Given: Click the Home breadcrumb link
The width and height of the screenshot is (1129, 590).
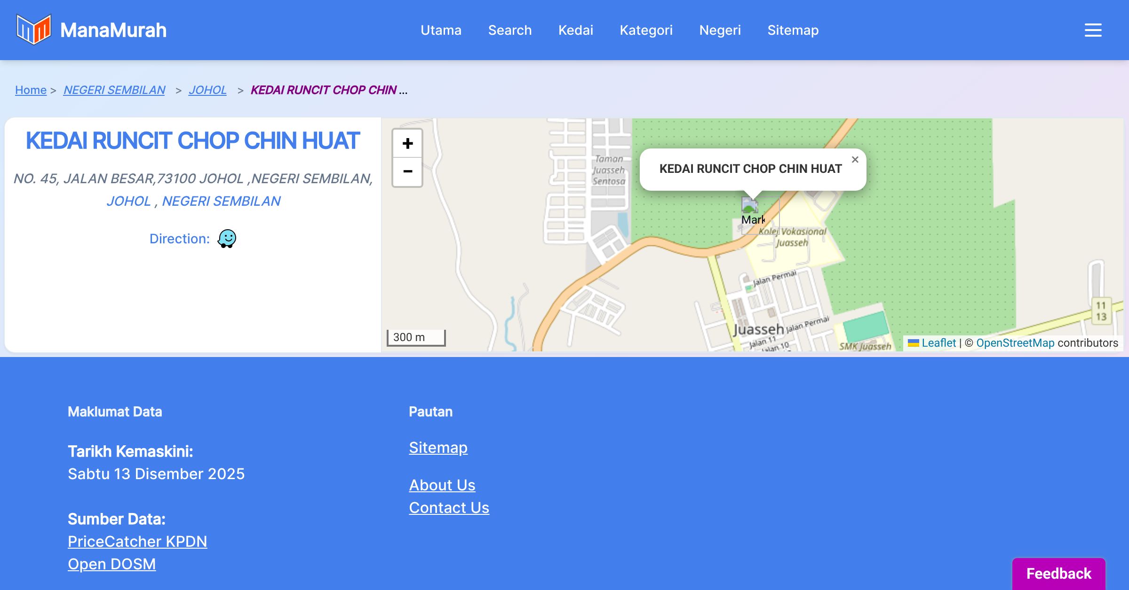Looking at the screenshot, I should point(31,90).
